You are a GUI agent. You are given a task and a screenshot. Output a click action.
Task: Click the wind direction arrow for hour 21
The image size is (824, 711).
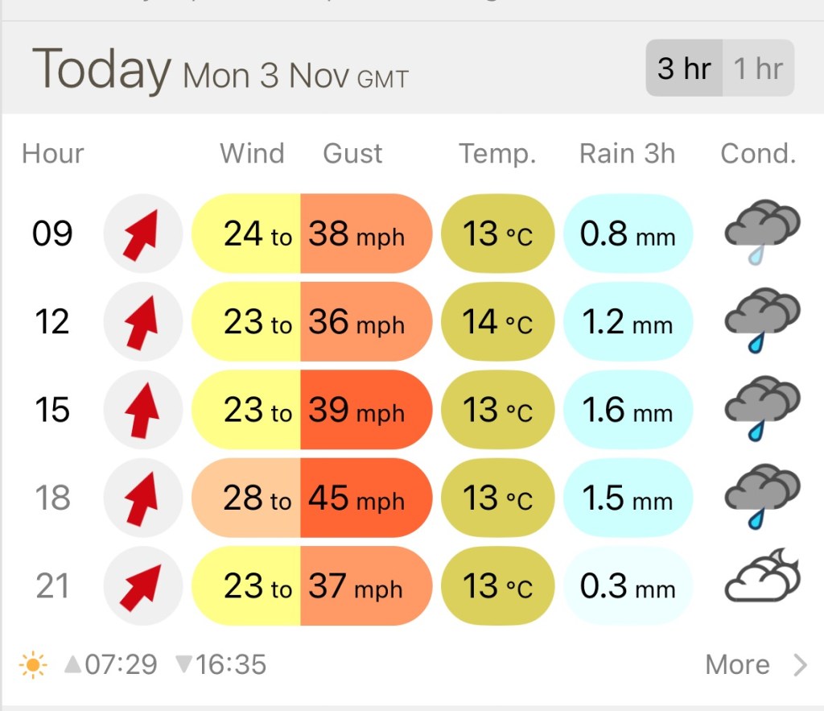point(142,586)
